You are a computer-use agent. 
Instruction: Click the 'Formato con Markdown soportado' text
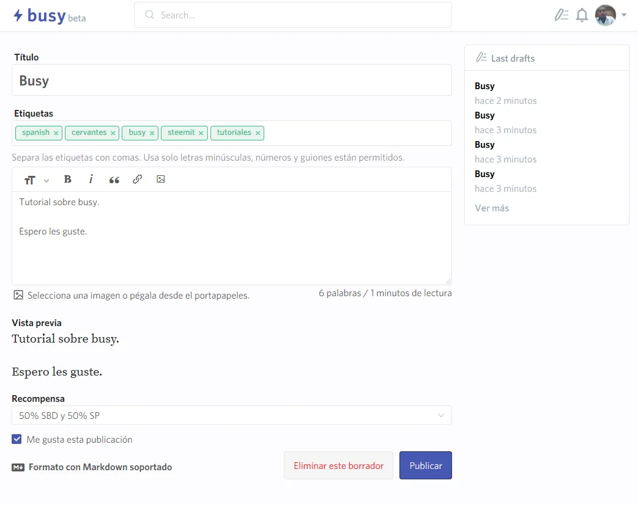pyautogui.click(x=100, y=467)
